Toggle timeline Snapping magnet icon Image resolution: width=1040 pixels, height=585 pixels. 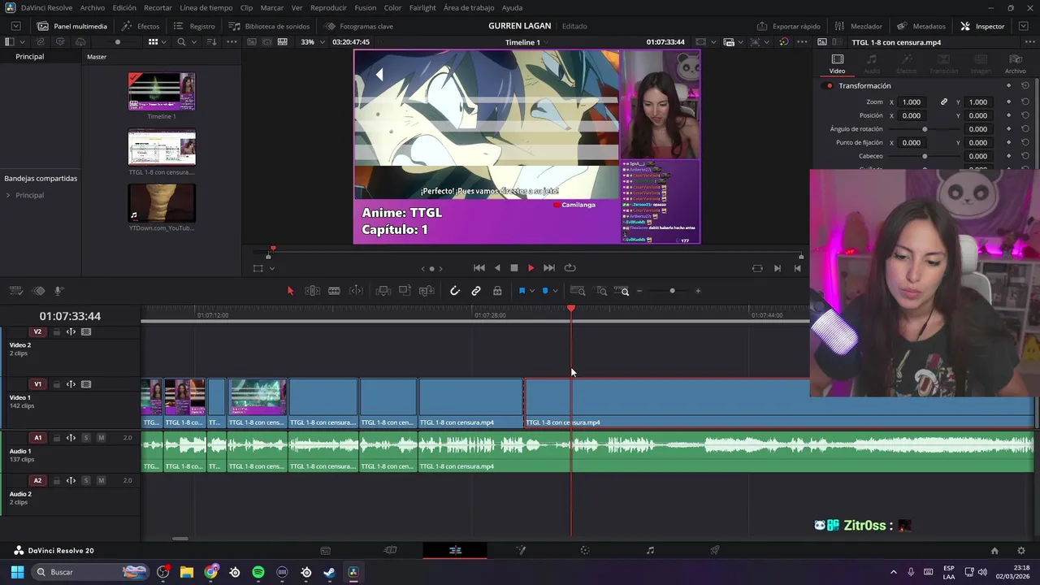(455, 291)
